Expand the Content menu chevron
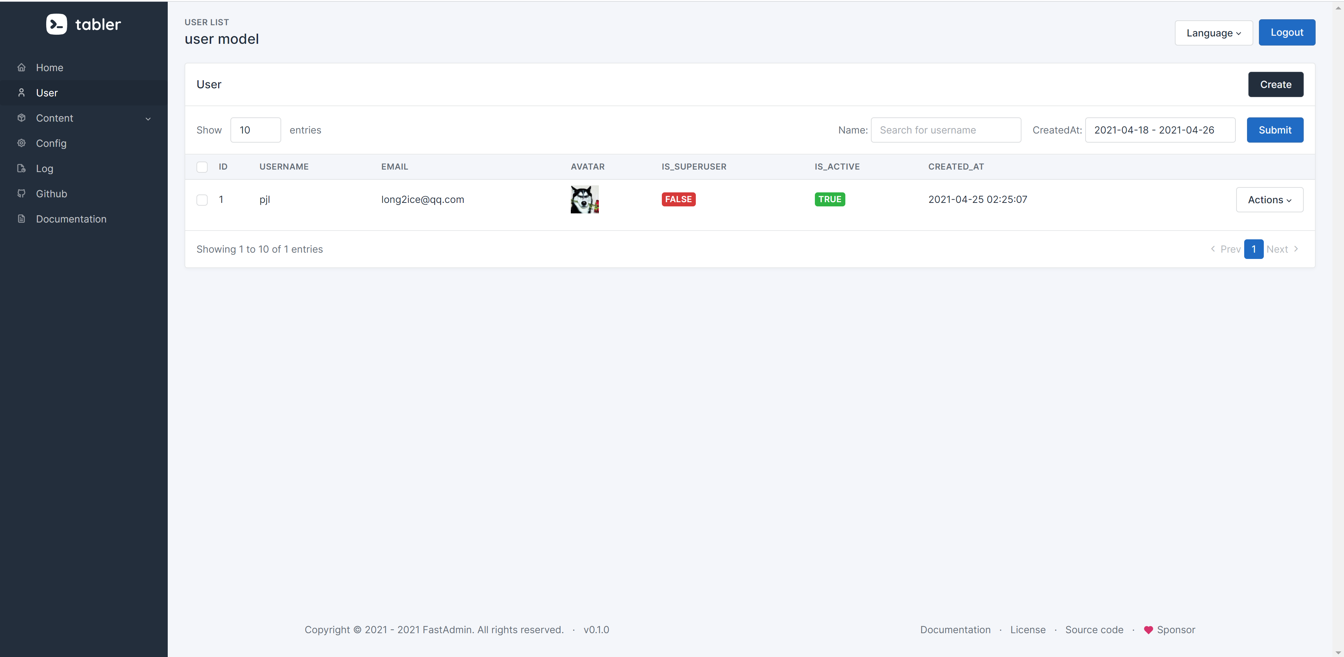The width and height of the screenshot is (1344, 657). pyautogui.click(x=148, y=118)
